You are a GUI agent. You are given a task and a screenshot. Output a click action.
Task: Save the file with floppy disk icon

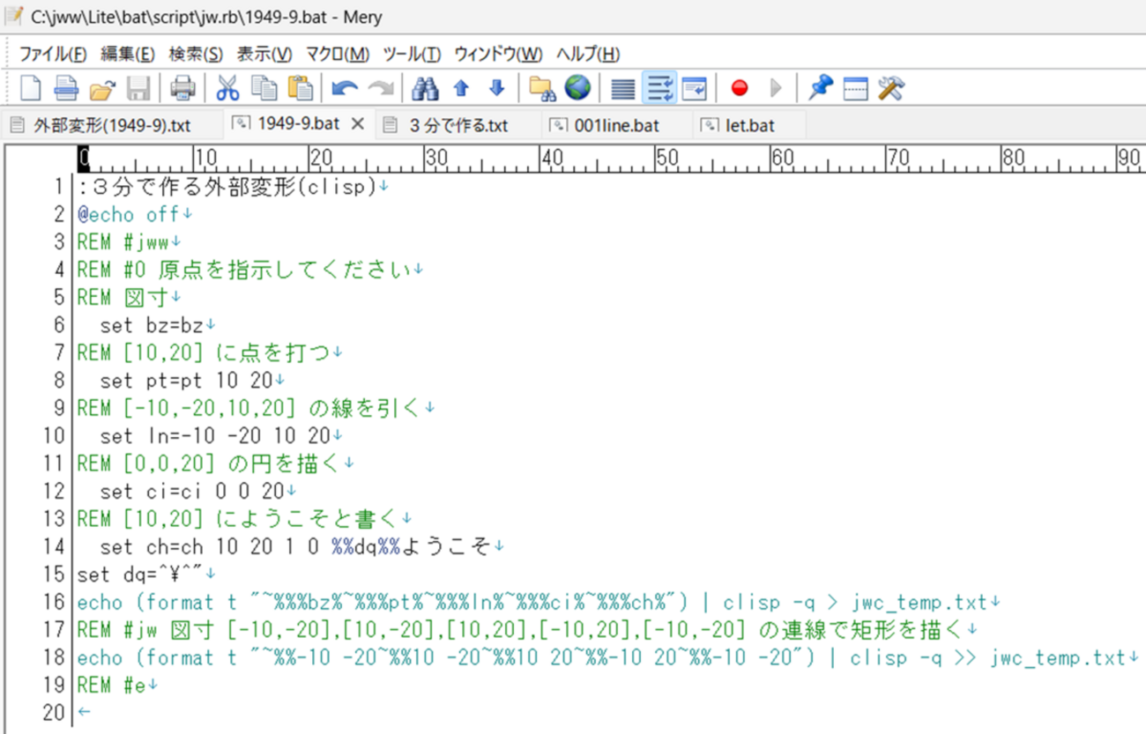[138, 88]
